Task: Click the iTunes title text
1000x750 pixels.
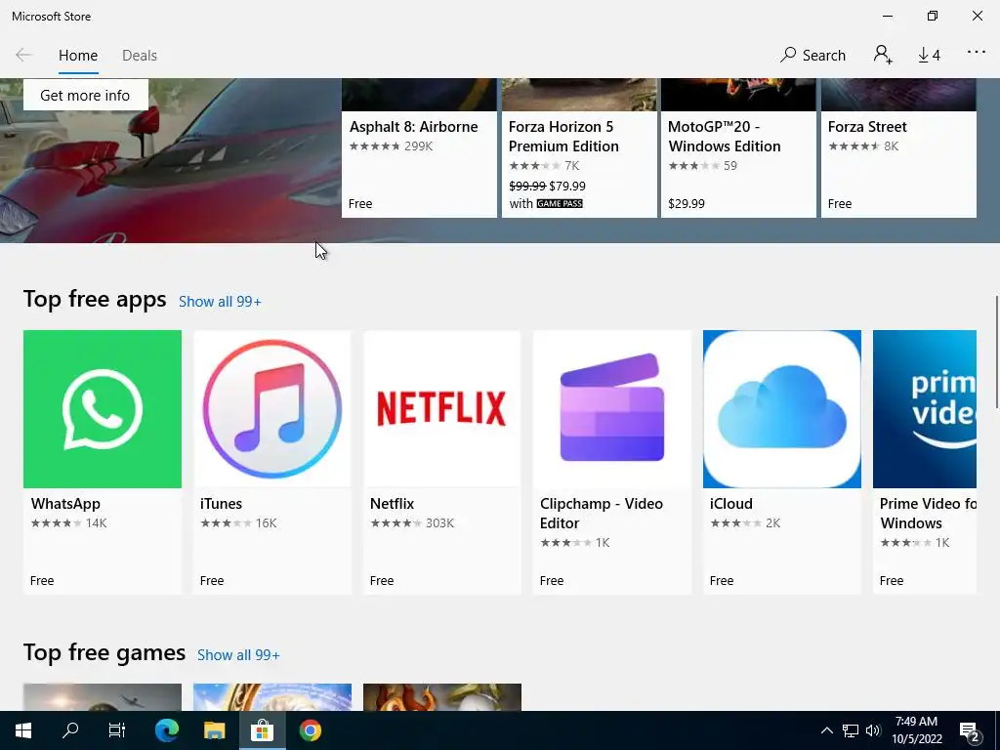Action: (222, 504)
